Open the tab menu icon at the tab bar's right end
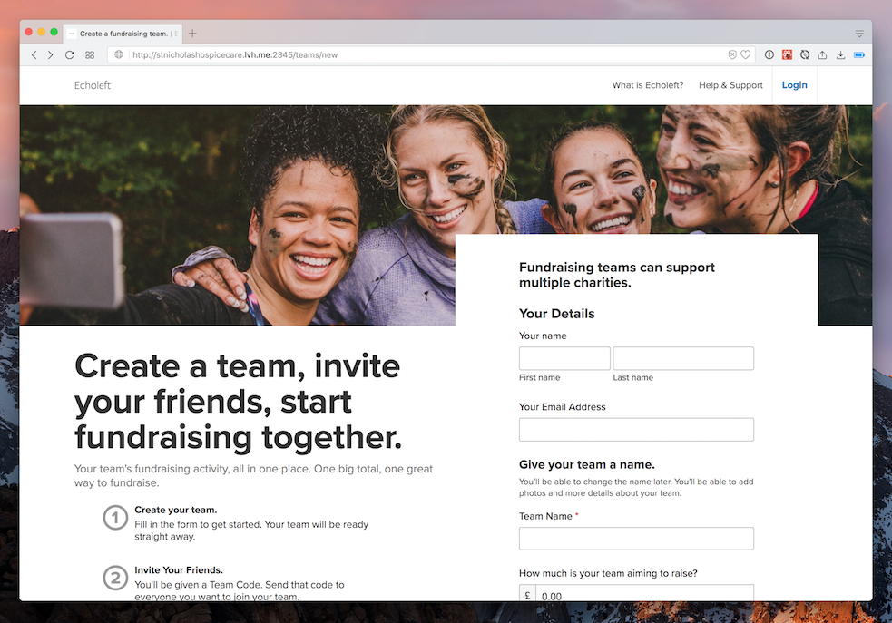The width and height of the screenshot is (892, 623). pos(859,34)
